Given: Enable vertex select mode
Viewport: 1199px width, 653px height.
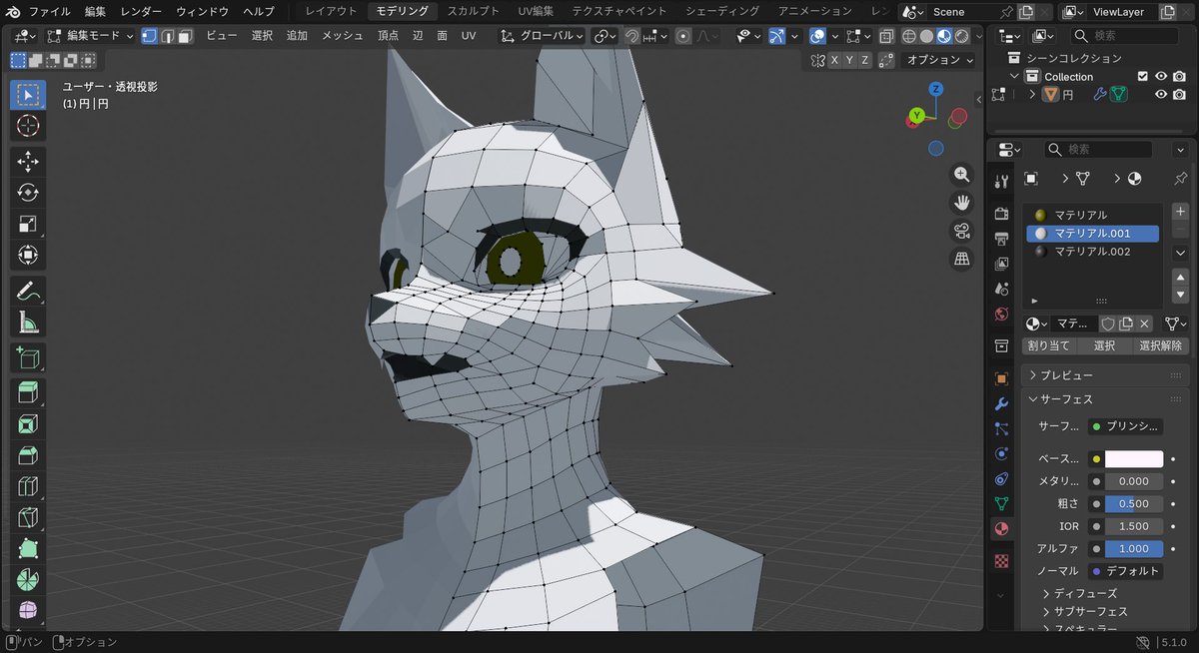Looking at the screenshot, I should click(149, 35).
